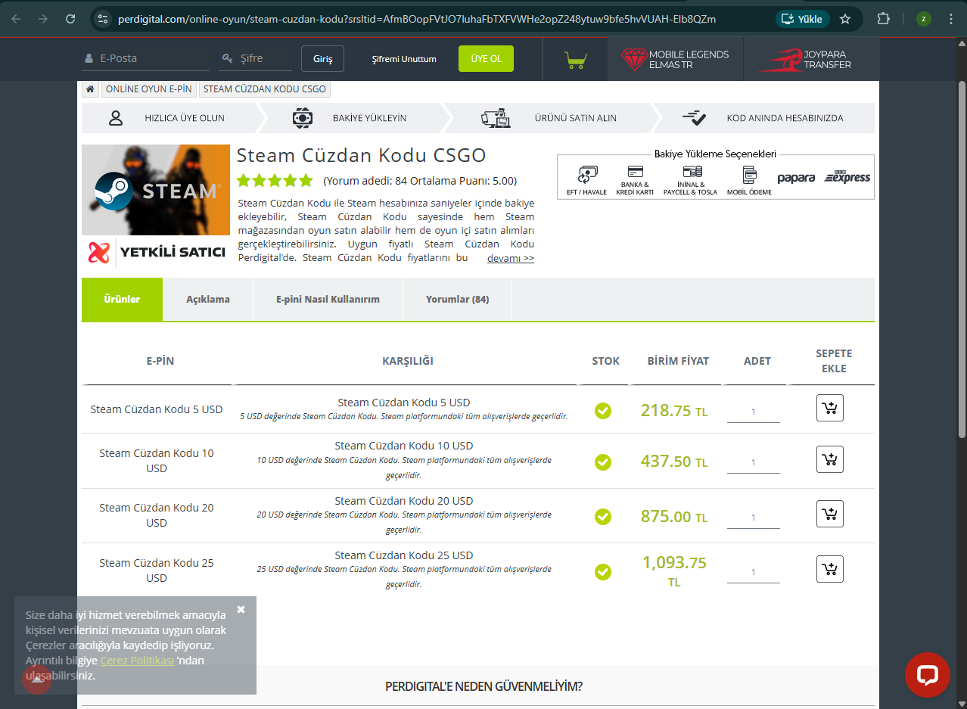The image size is (967, 709).
Task: Select the papara payment logo
Action: tap(796, 178)
